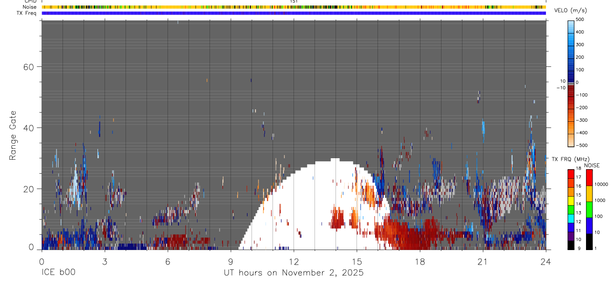Click the "60" tick on the Range Gate axis
Screen dimensions: 614x283
pos(28,67)
